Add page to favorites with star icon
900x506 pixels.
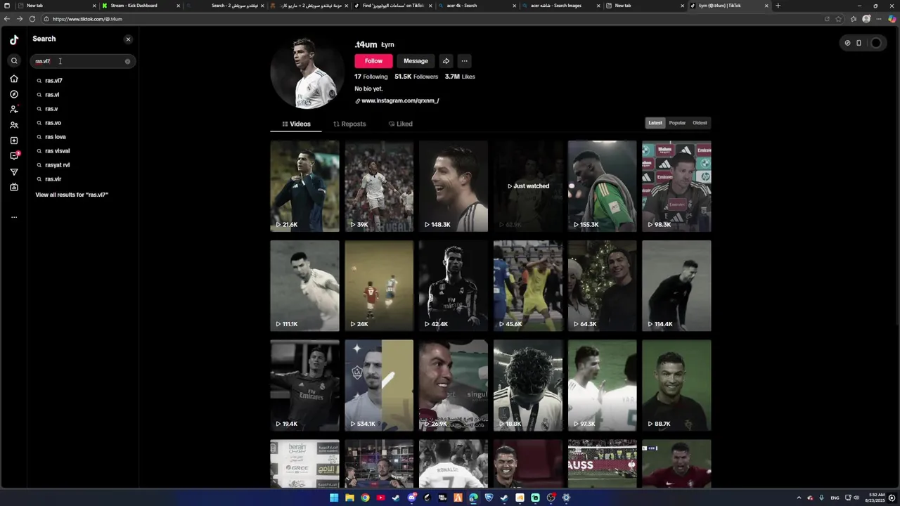pyautogui.click(x=839, y=19)
